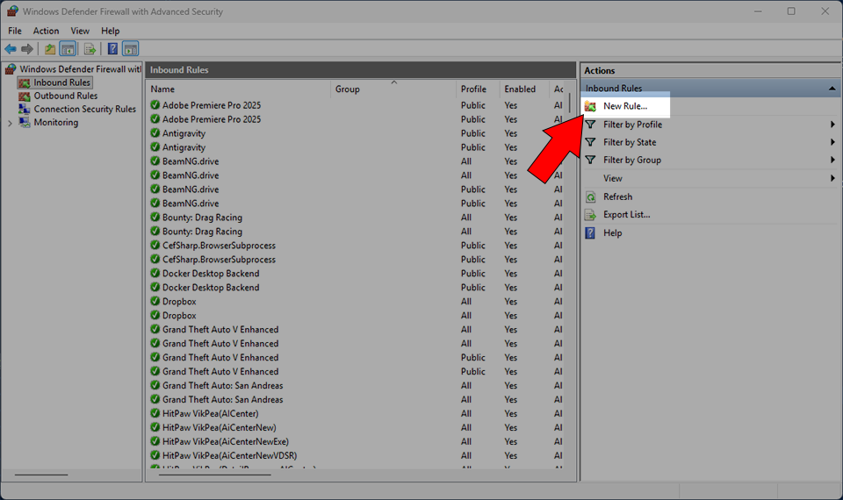843x500 pixels.
Task: Click the firewall root node icon in tree
Action: point(11,69)
